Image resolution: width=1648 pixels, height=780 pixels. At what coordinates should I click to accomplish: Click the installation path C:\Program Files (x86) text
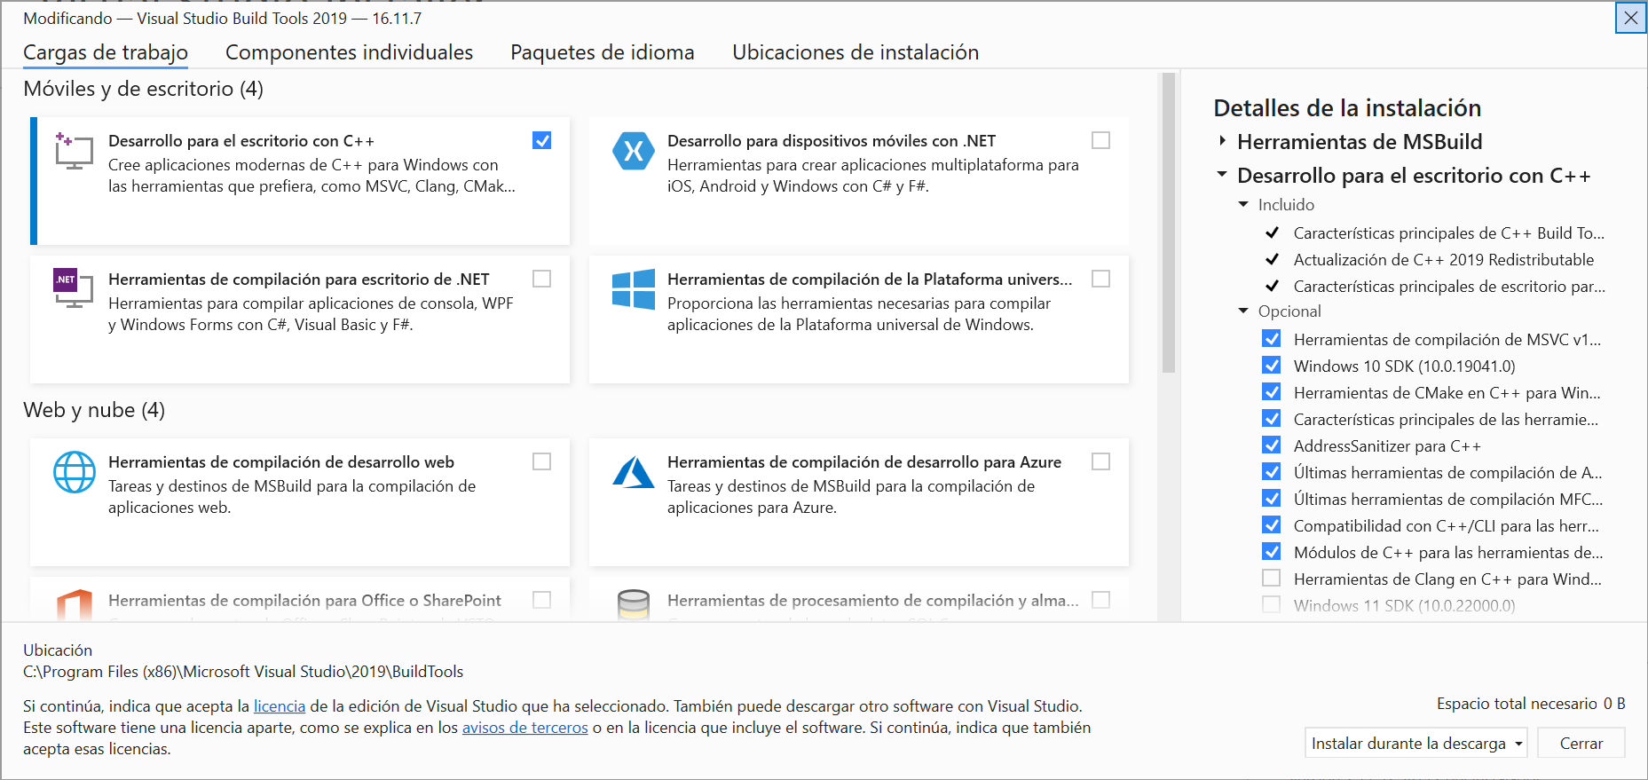[243, 672]
